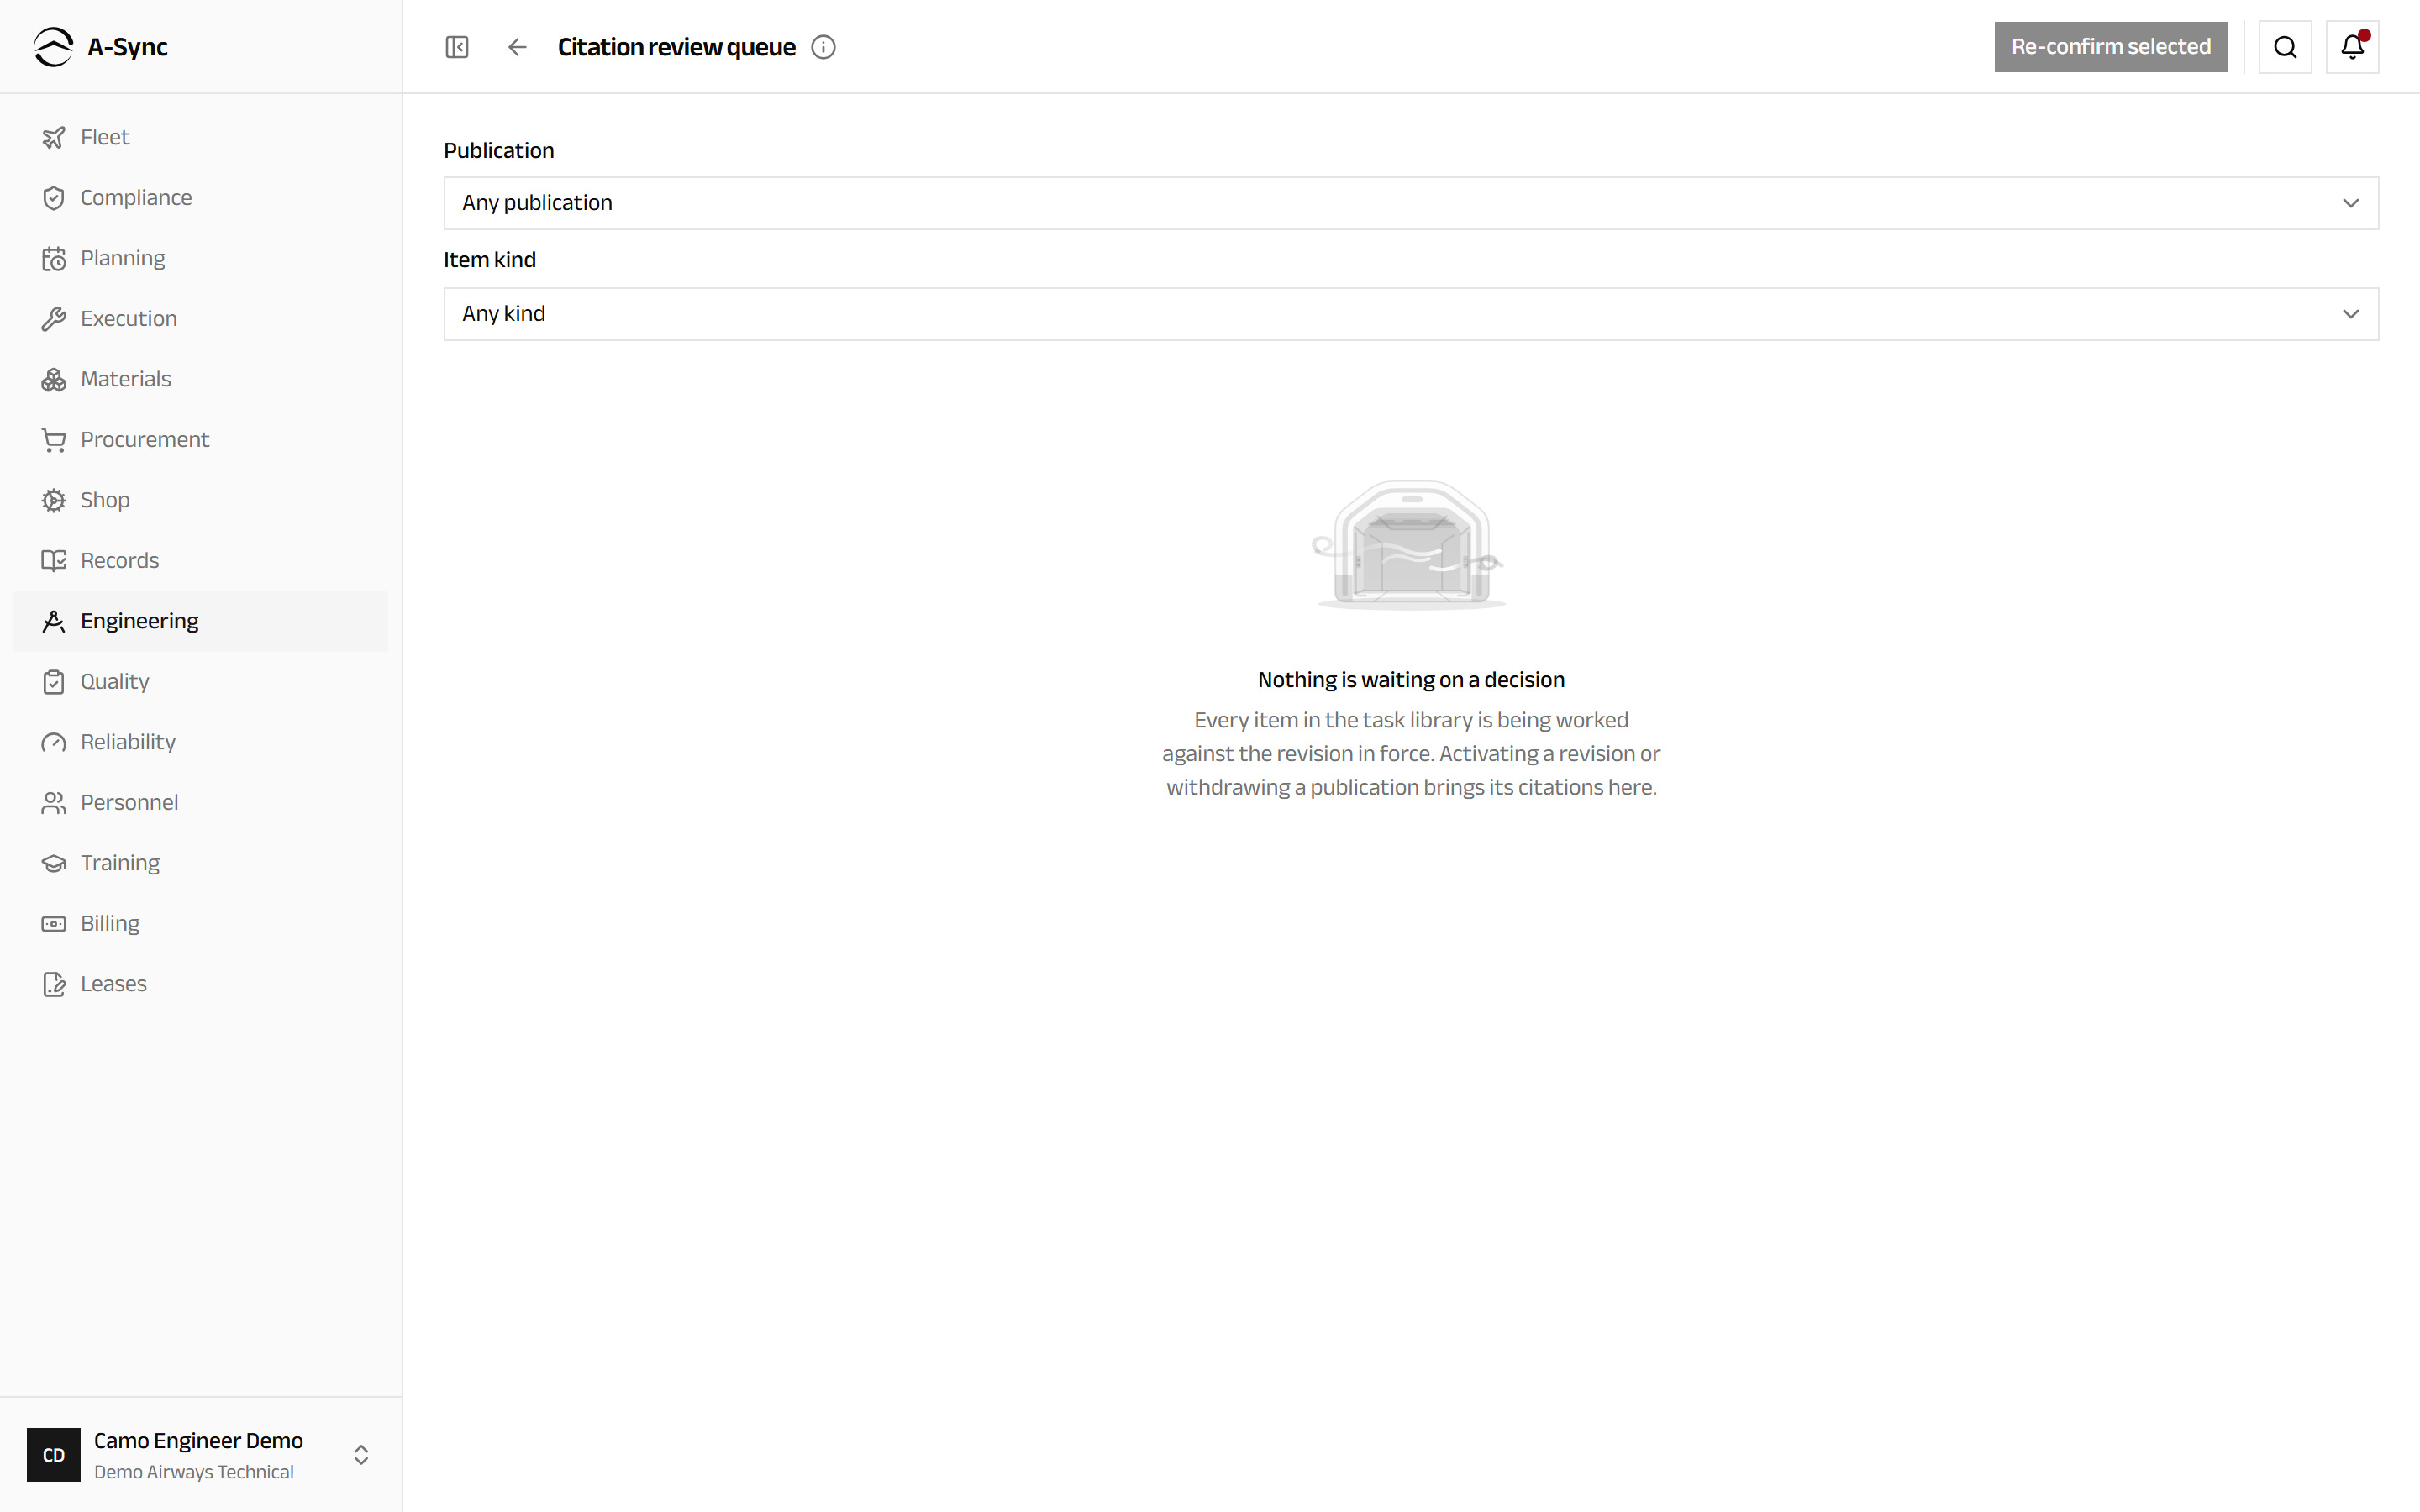Click the Shop gear icon
Image resolution: width=2420 pixels, height=1512 pixels.
point(54,500)
